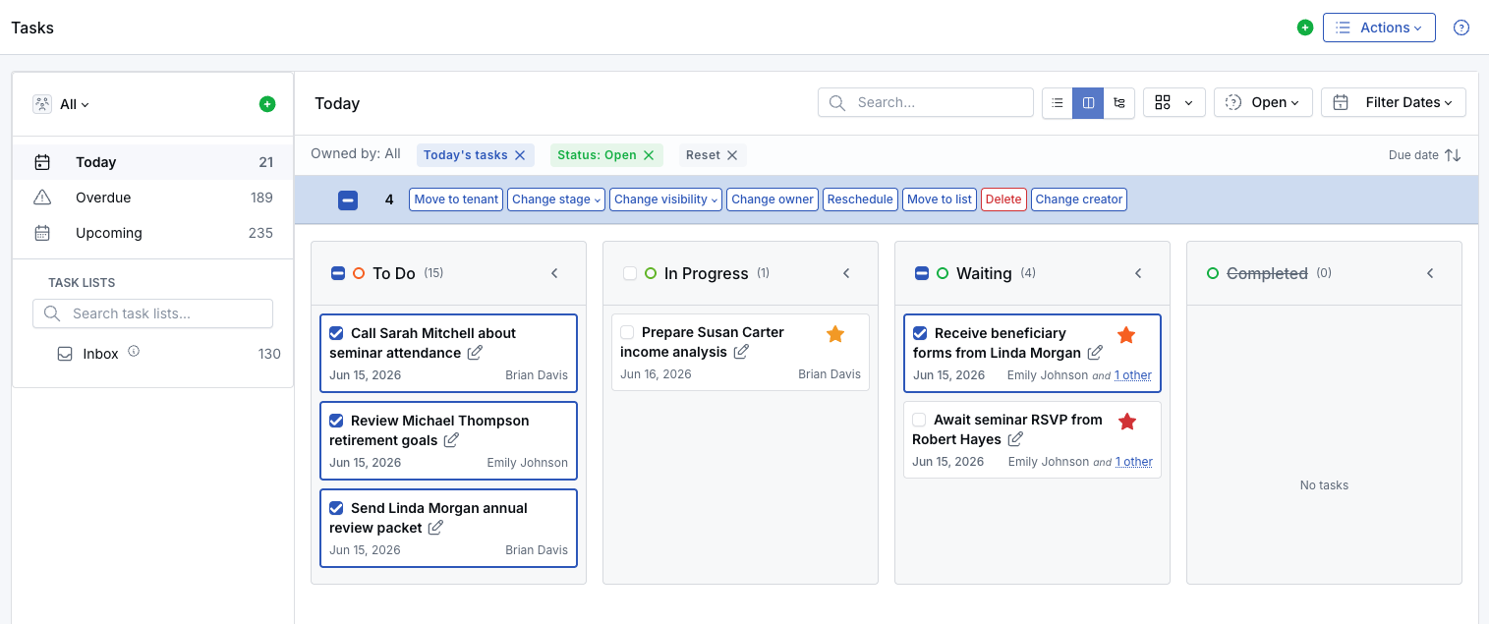Image resolution: width=1489 pixels, height=624 pixels.
Task: Uncheck Call Sarah Mitchell task checkbox
Action: (336, 333)
